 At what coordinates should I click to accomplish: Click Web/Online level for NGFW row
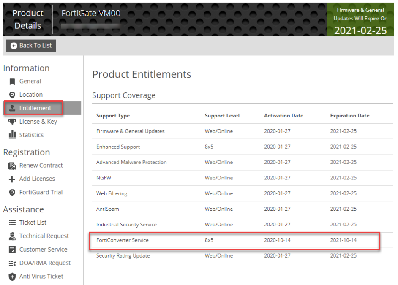click(219, 178)
